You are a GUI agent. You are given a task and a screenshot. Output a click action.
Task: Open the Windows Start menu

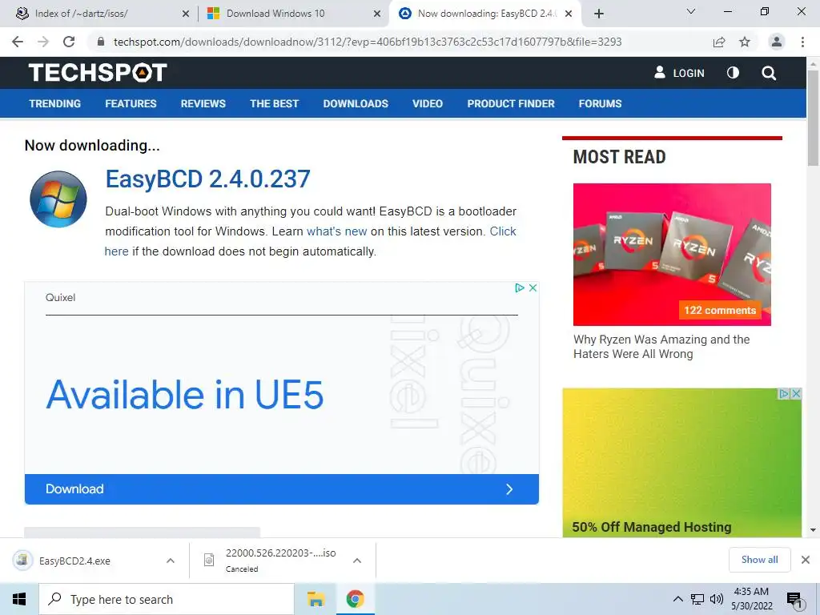point(19,599)
